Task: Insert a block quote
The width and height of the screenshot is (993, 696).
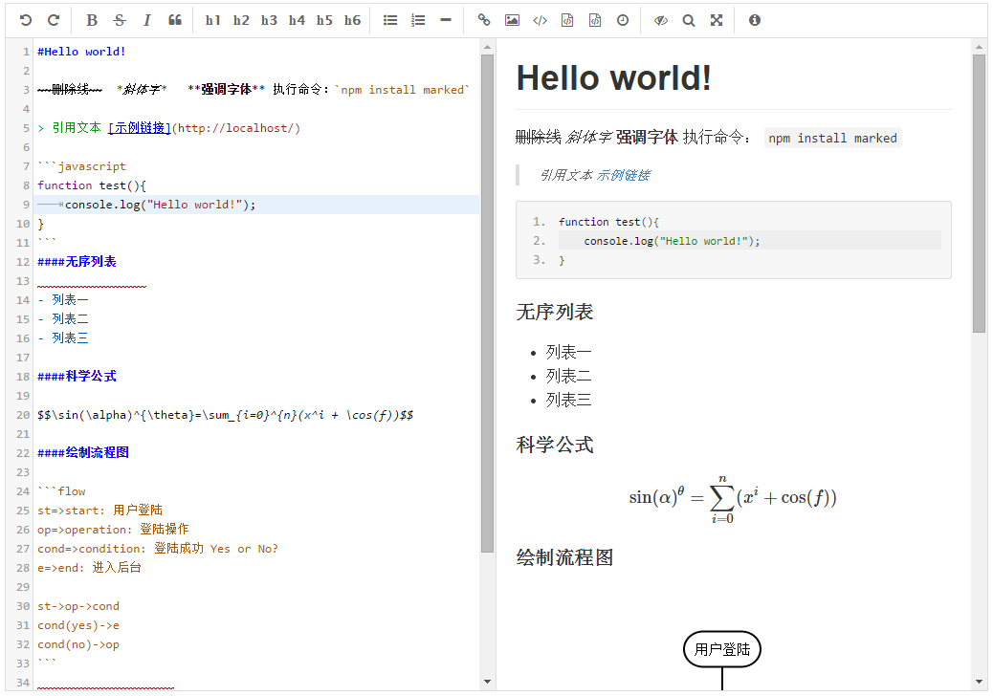Action: tap(175, 20)
